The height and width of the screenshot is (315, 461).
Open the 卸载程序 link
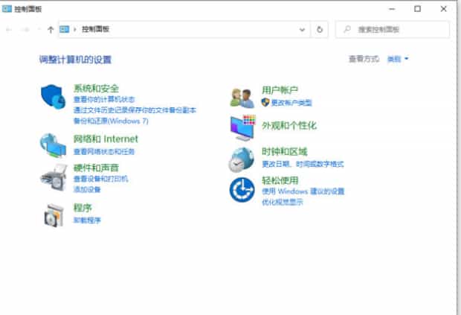click(x=87, y=220)
